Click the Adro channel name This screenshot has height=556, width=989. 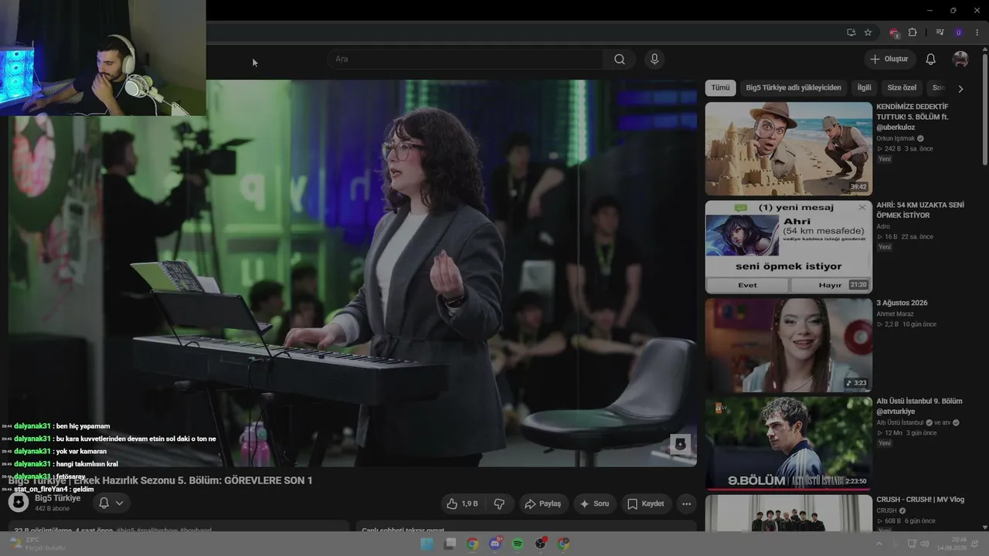pyautogui.click(x=883, y=226)
